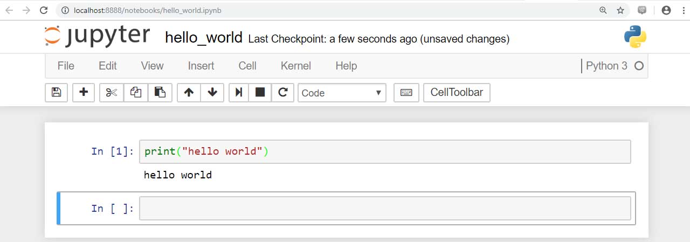Open the Code cell type dropdown
The height and width of the screenshot is (242, 690).
(342, 93)
